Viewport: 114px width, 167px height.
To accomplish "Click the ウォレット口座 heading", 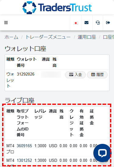I will [x=26, y=49].
